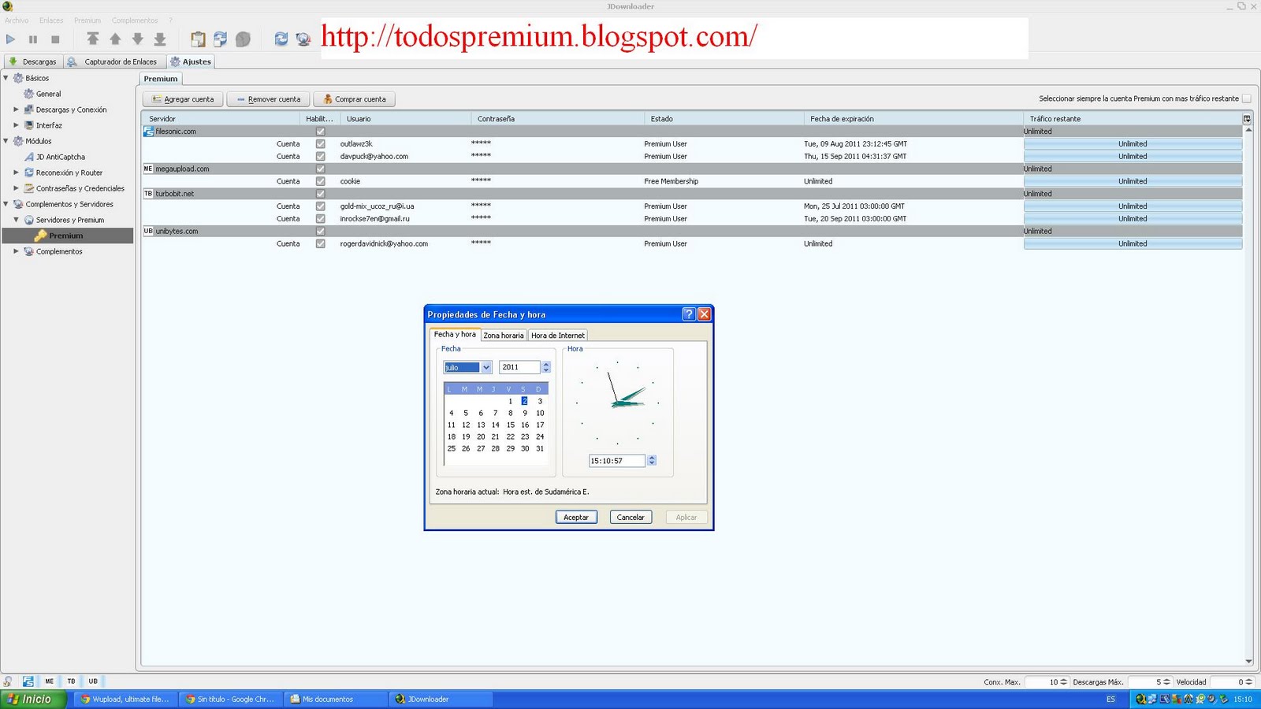Move selection to top of queue
The image size is (1261, 709).
pyautogui.click(x=92, y=39)
